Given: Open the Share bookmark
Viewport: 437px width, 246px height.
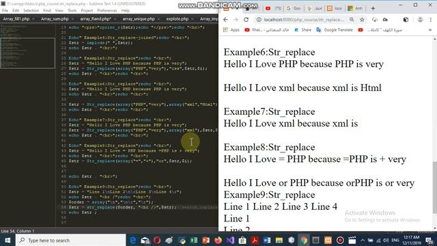Looking at the screenshot, I should click(302, 30).
